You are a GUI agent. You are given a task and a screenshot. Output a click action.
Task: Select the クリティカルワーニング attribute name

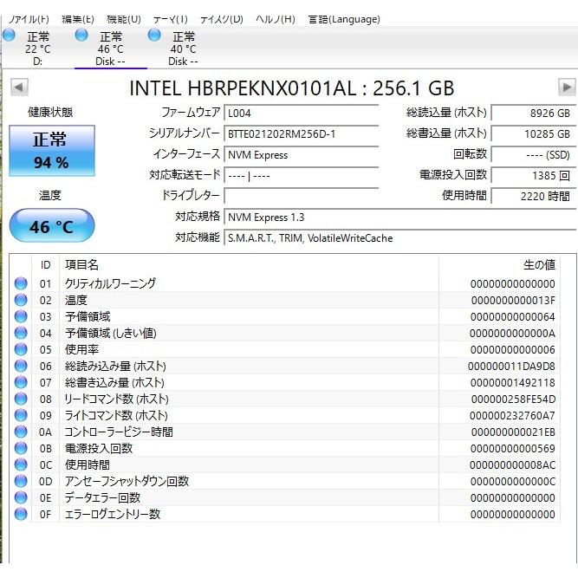110,283
